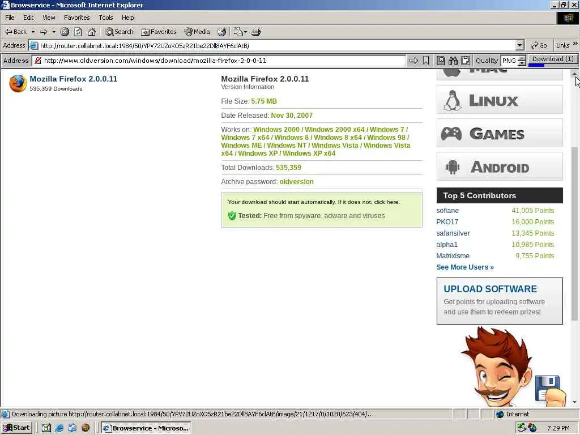Screen dimensions: 580x435
Task: Click the Android robot icon
Action: coord(453,167)
